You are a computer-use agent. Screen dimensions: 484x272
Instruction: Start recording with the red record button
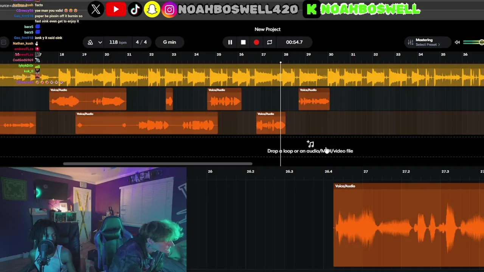click(256, 42)
